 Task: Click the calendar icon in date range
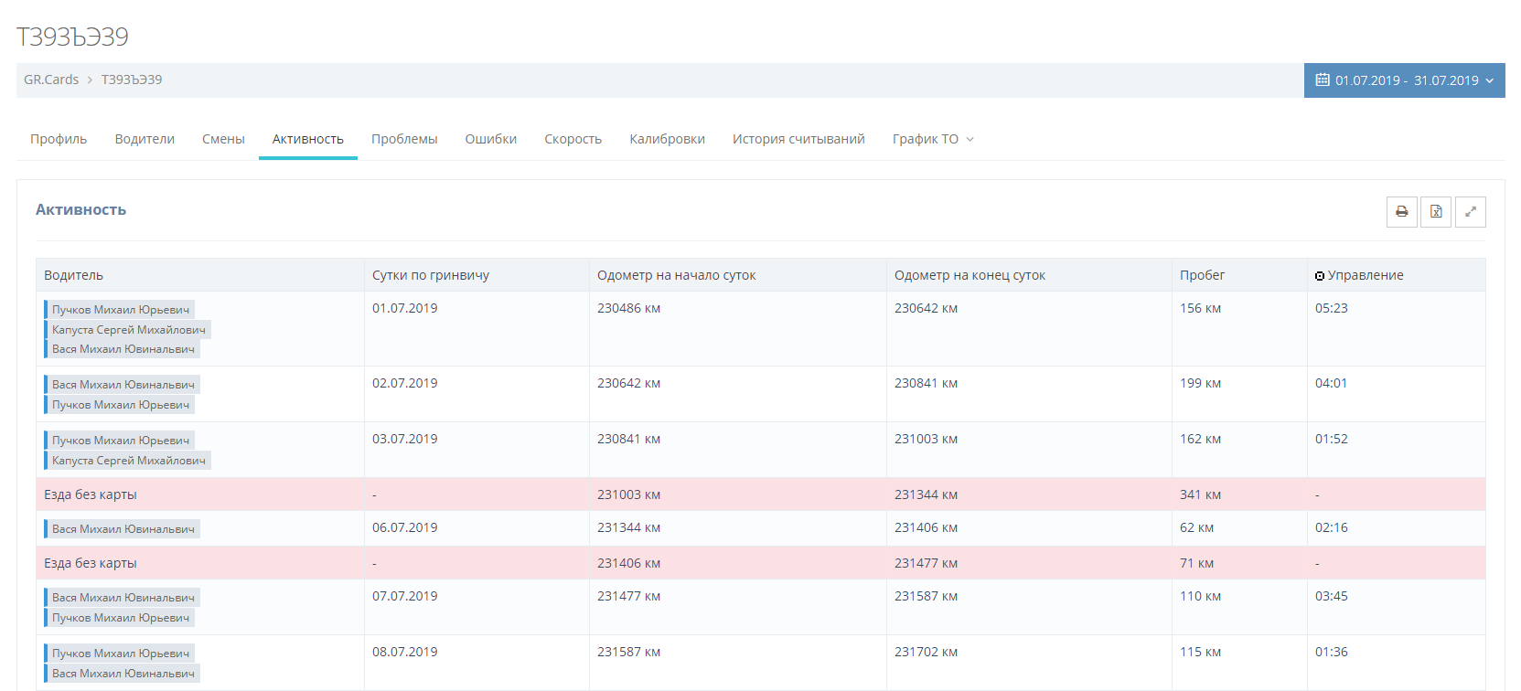1322,80
